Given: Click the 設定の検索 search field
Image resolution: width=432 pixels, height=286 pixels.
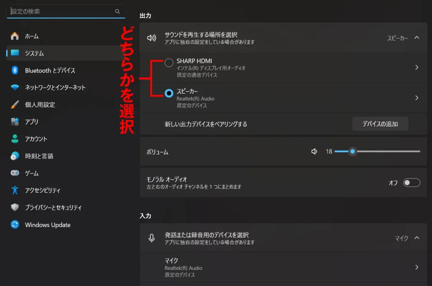Looking at the screenshot, I should pyautogui.click(x=61, y=11).
